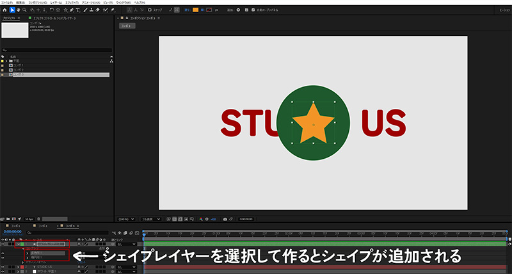
Task: Click the trash delete icon in the project panel
Action: [38, 219]
